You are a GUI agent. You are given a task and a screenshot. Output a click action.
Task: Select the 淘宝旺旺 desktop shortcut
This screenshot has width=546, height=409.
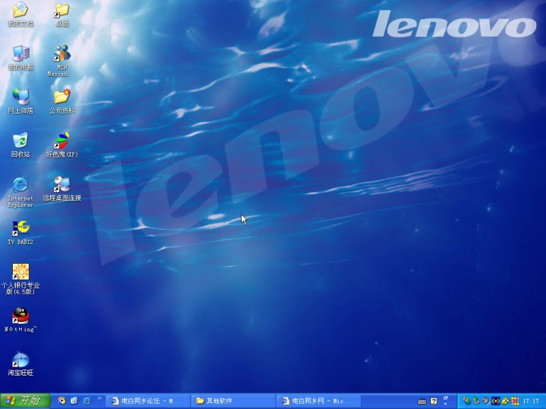pos(20,360)
